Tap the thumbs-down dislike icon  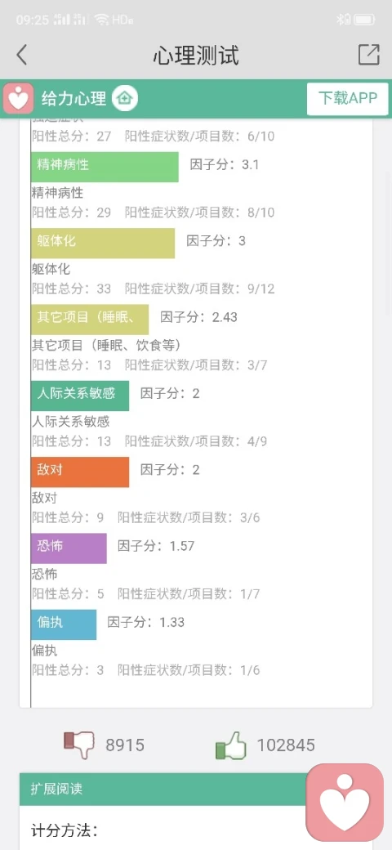tap(79, 745)
